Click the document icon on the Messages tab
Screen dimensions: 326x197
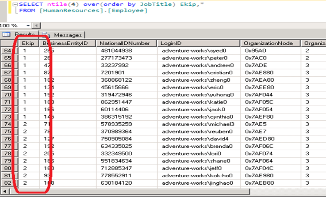[46, 35]
